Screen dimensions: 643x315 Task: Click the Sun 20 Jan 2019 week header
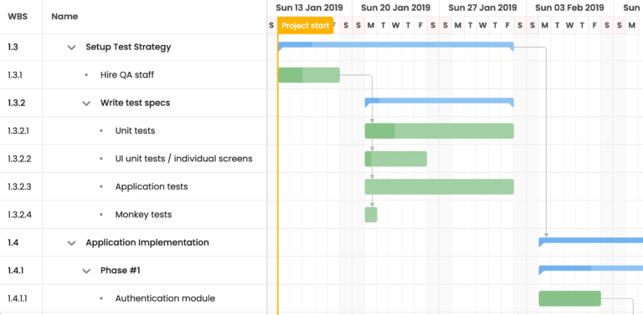pos(396,8)
